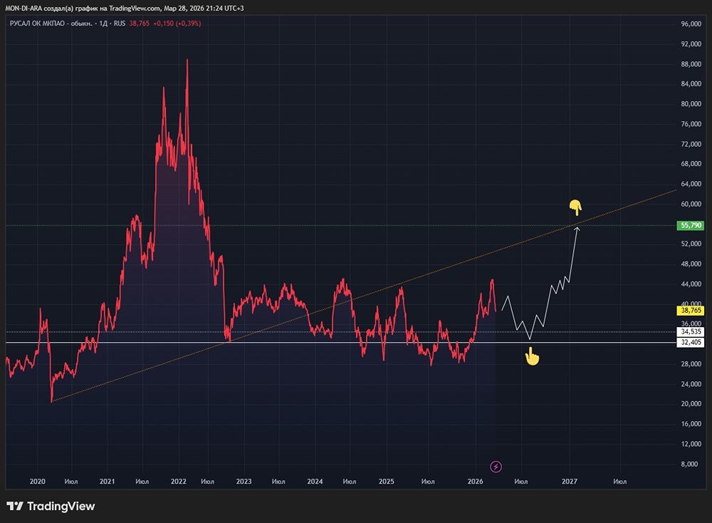The height and width of the screenshot is (523, 712).
Task: Click the 8,000 price axis label
Action: [690, 464]
